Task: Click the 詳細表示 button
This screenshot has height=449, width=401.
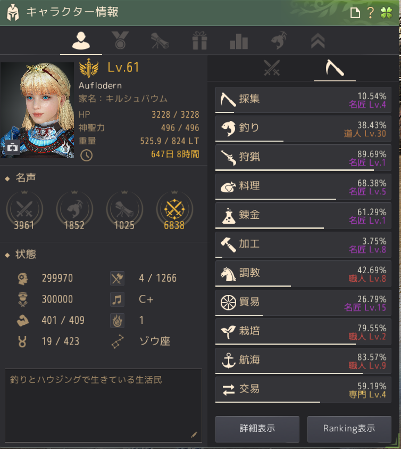Action: (257, 429)
